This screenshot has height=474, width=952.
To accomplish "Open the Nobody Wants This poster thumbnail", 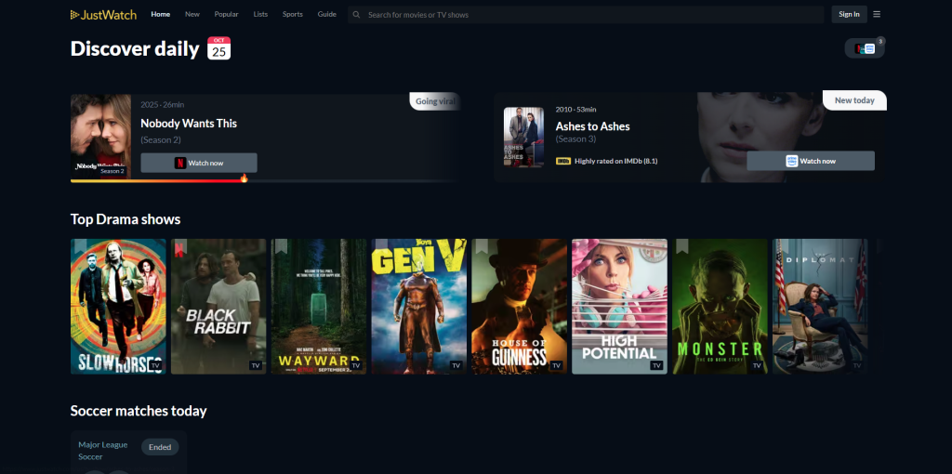I will pyautogui.click(x=100, y=137).
